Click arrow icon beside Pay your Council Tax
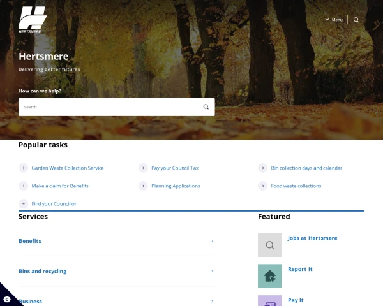Viewport: 383px width, 306px height. tap(143, 168)
